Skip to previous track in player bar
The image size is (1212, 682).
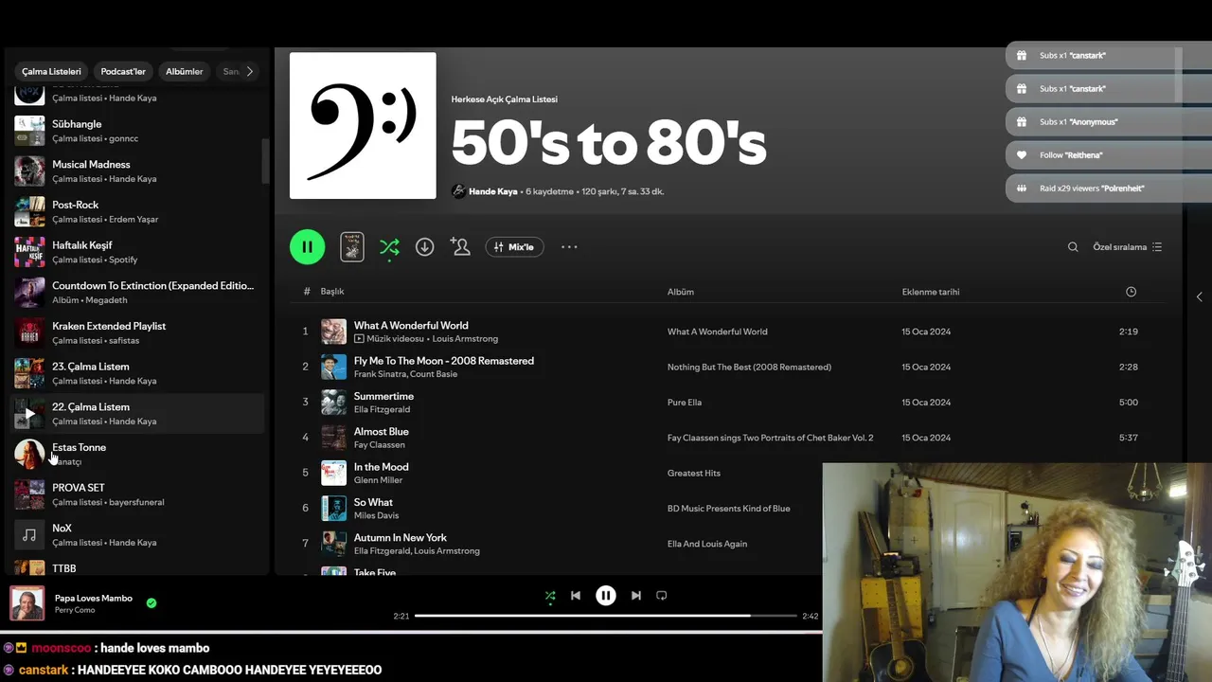pos(576,596)
